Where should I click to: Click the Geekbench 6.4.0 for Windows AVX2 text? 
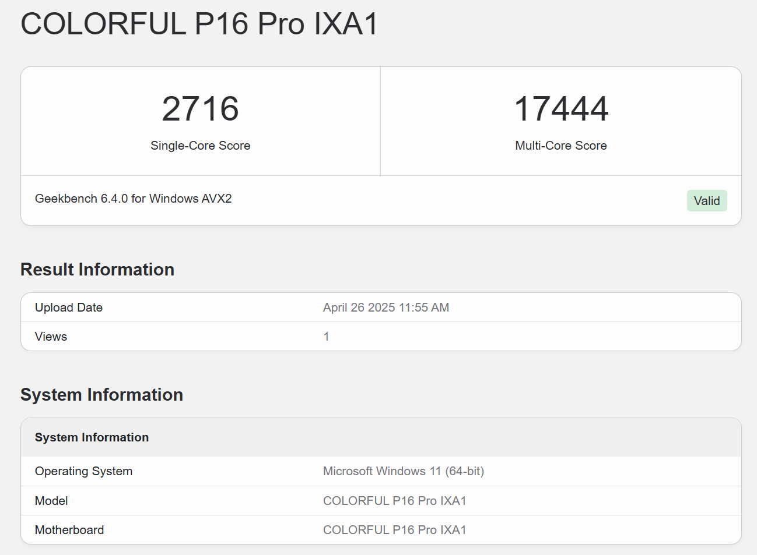(133, 199)
